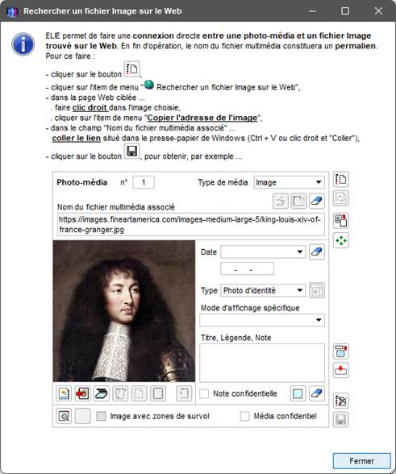
Task: Expand the Mode d'affichage spécifique dropdown
Action: pos(262,320)
